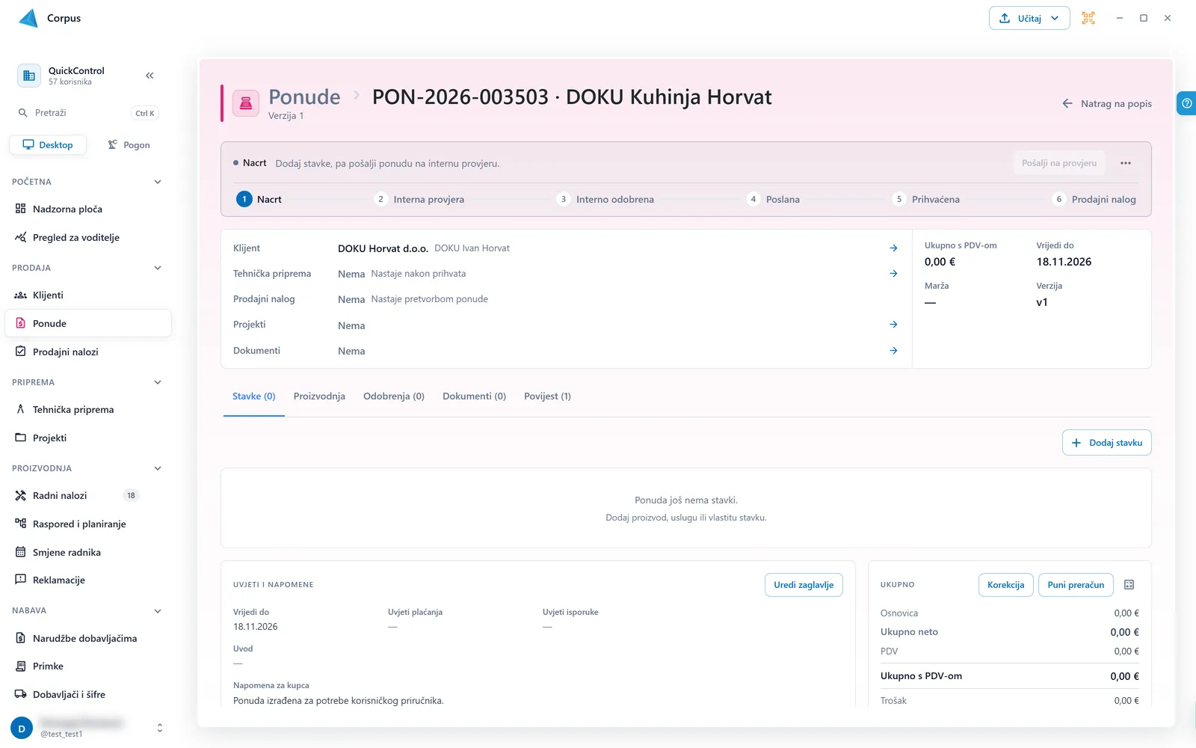Open Pregled za voditelje in sidebar
Image resolution: width=1196 pixels, height=748 pixels.
88,237
